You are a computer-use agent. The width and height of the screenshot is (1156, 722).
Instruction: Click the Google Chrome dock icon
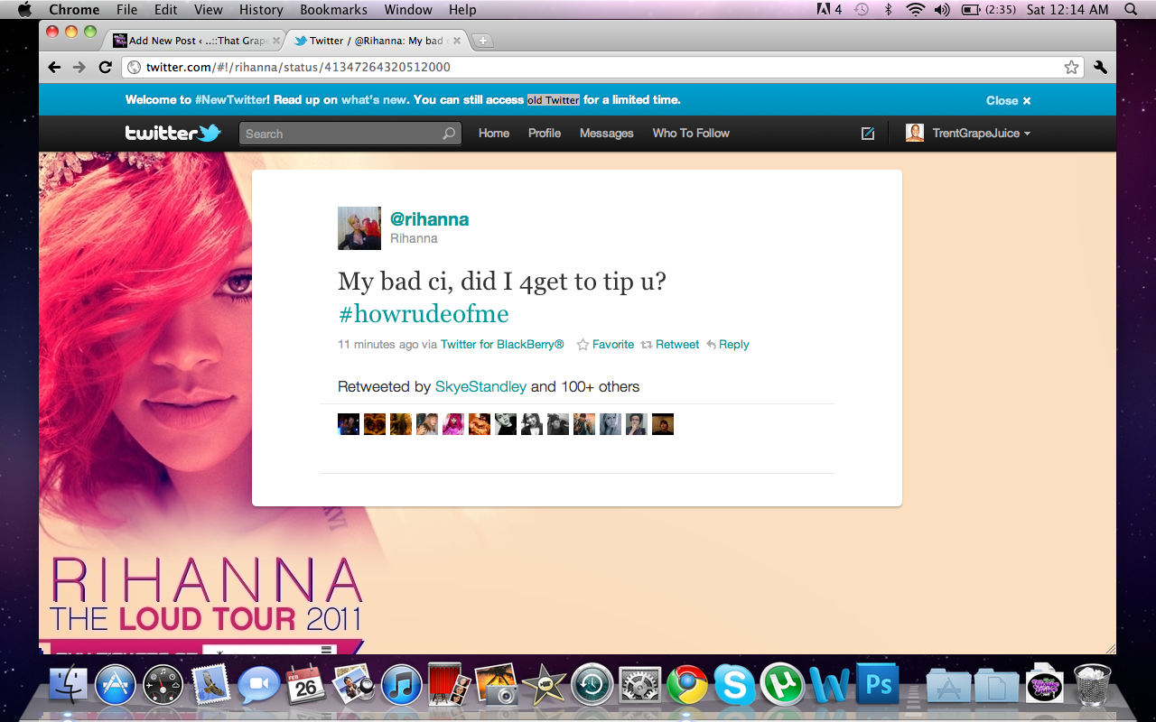[x=687, y=686]
